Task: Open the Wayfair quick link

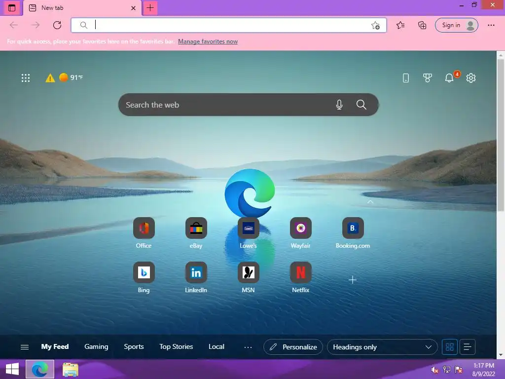Action: 300,233
